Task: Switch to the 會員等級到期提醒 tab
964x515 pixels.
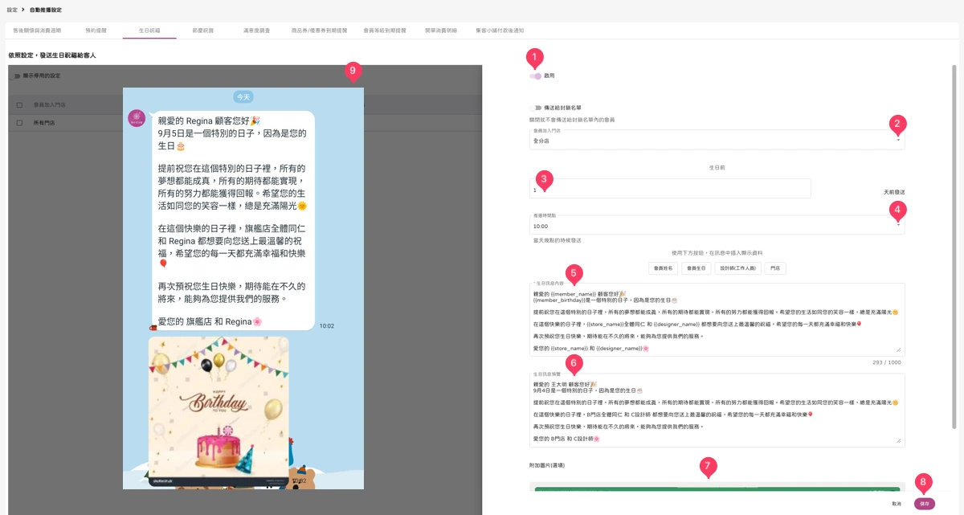Action: tap(386, 31)
